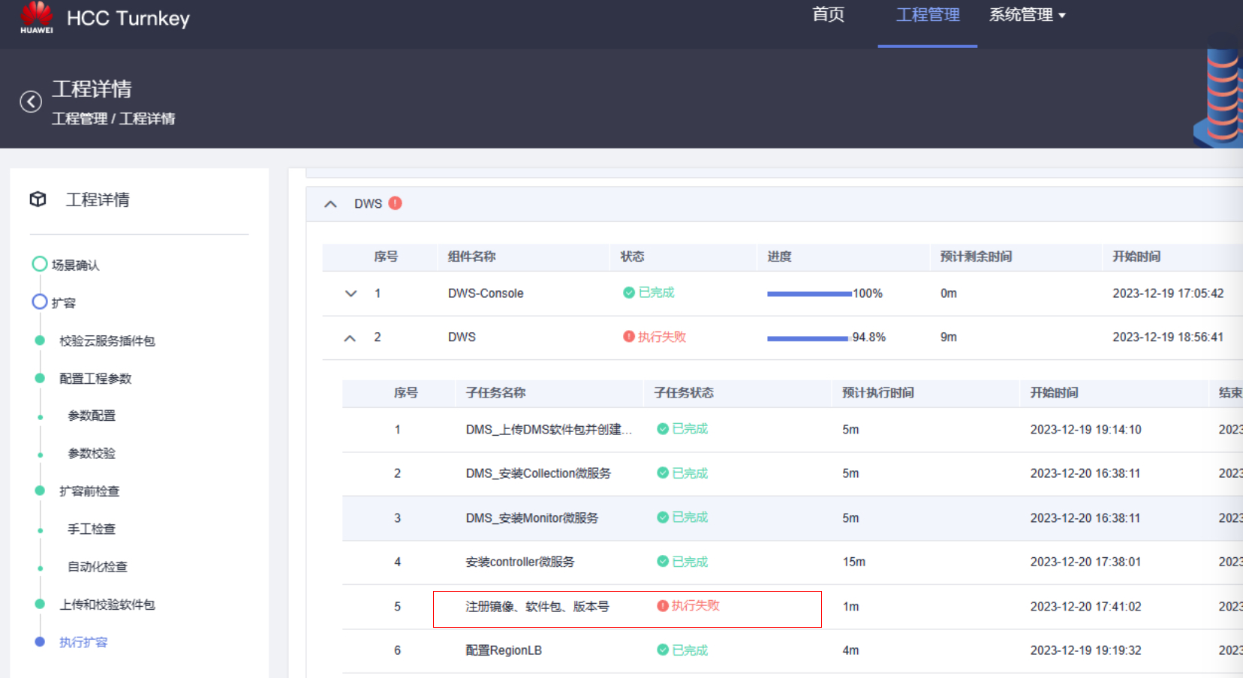The height and width of the screenshot is (678, 1243).
Task: Click the DWS 94.8% progress bar
Action: point(808,338)
